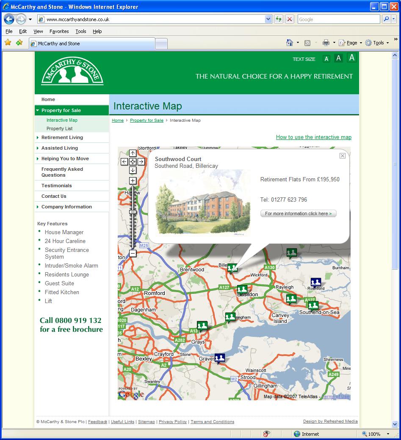Open the Tools gear toolbar menu
This screenshot has height=440, width=401.
[x=377, y=43]
